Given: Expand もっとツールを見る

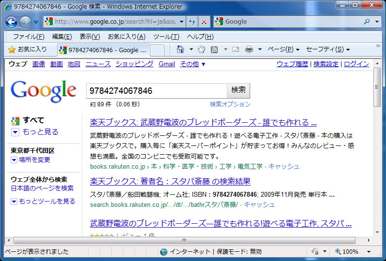Looking at the screenshot, I should pyautogui.click(x=43, y=202).
